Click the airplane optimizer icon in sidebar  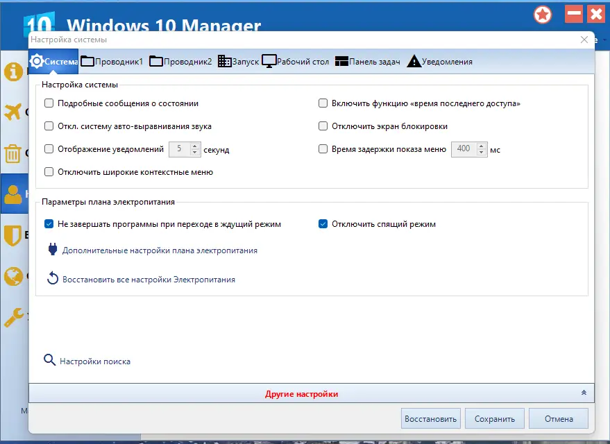tap(13, 112)
